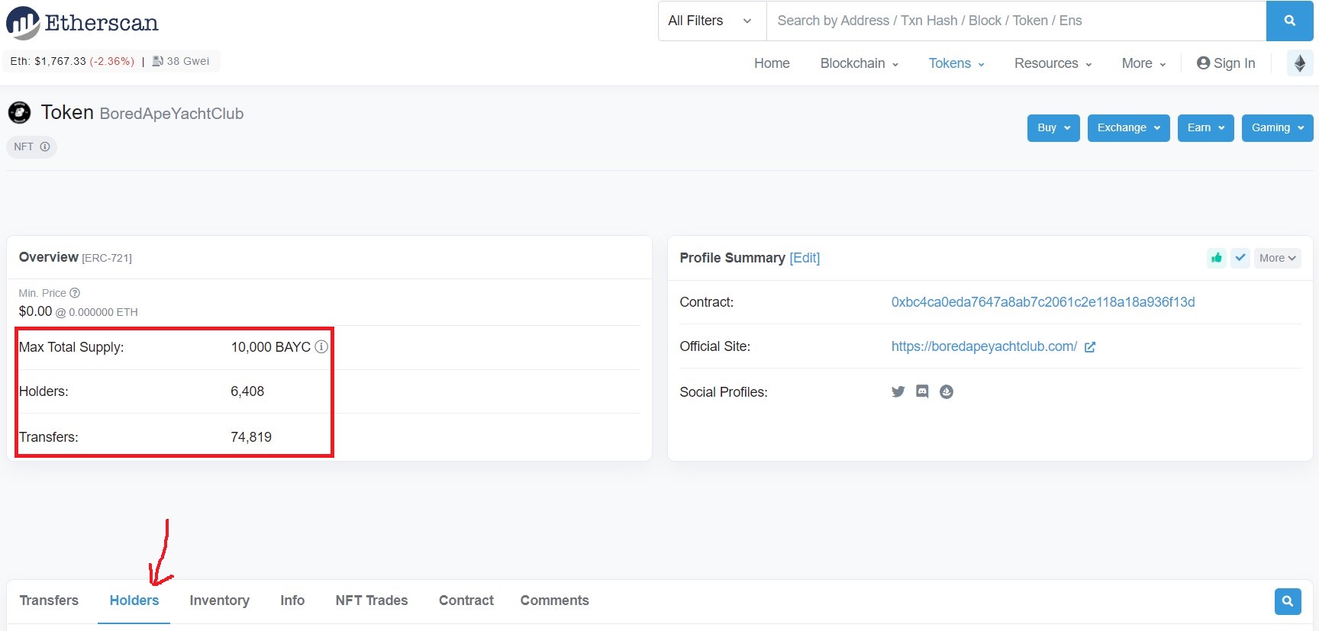Open the OpenSea social profile icon
The height and width of the screenshot is (631, 1319).
pos(947,391)
